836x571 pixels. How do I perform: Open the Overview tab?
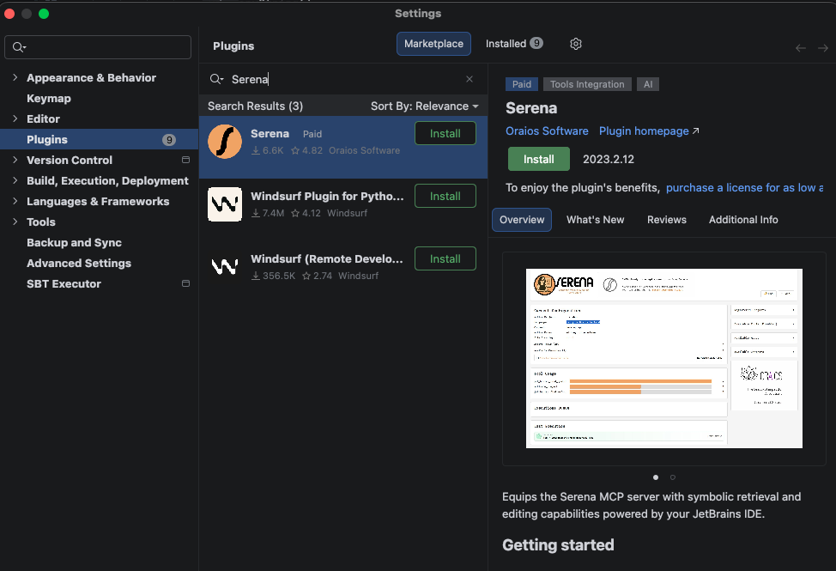tap(522, 220)
